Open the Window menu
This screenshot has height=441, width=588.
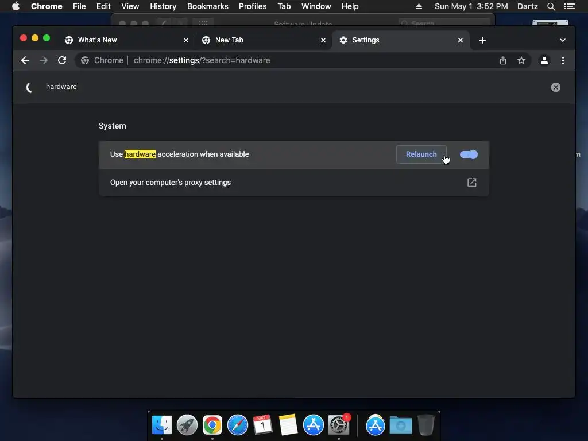click(316, 6)
